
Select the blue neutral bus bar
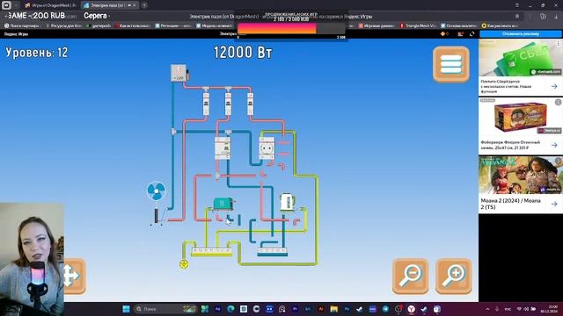273,252
